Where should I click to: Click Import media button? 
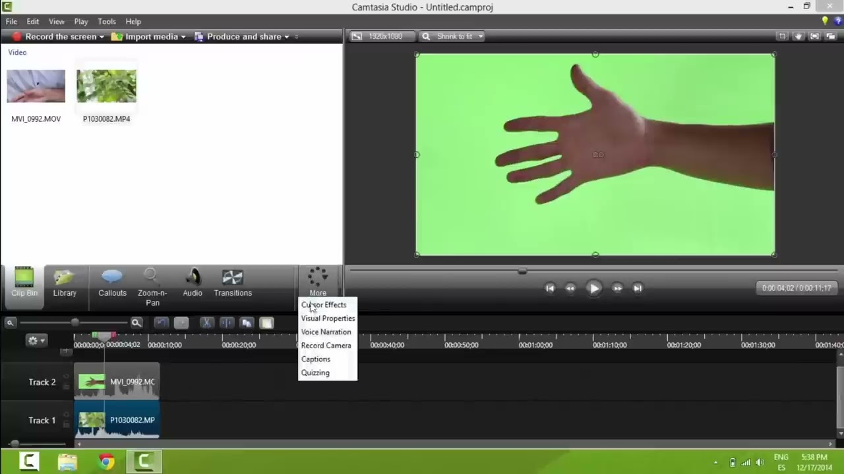[144, 37]
